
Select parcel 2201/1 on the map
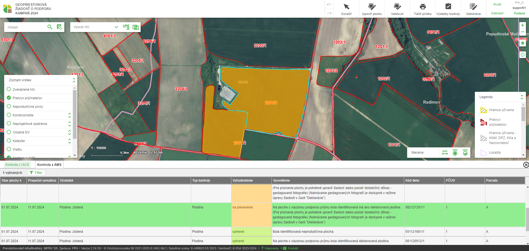click(271, 103)
